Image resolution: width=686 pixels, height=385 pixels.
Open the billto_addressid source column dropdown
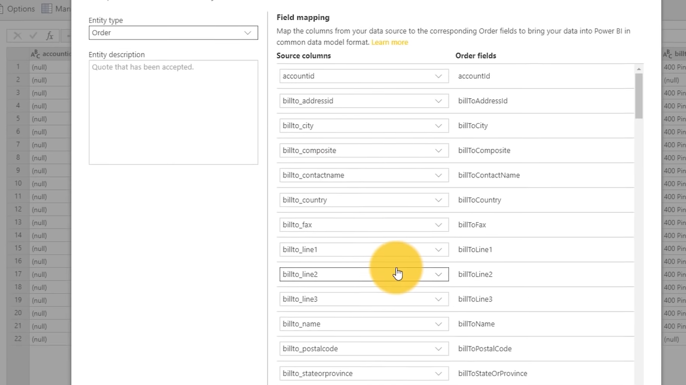pos(364,101)
